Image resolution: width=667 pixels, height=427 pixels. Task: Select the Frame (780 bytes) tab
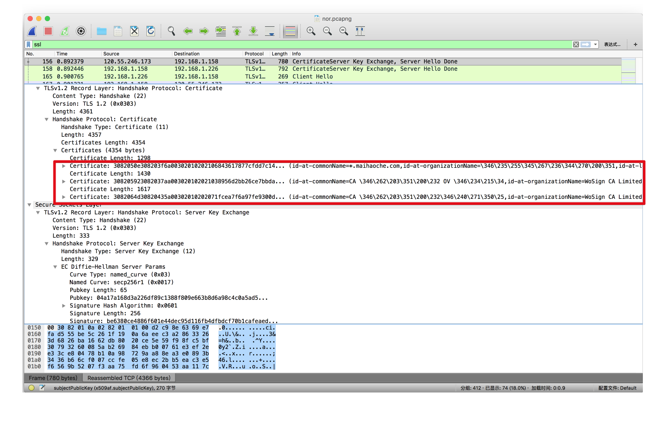[x=53, y=378]
